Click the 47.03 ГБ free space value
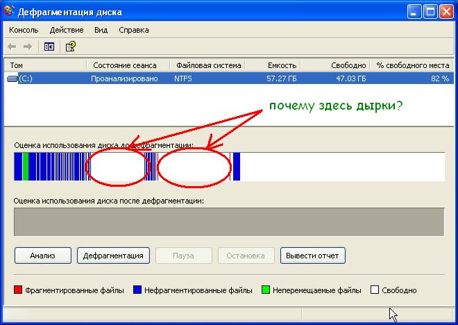The image size is (458, 325). [351, 78]
